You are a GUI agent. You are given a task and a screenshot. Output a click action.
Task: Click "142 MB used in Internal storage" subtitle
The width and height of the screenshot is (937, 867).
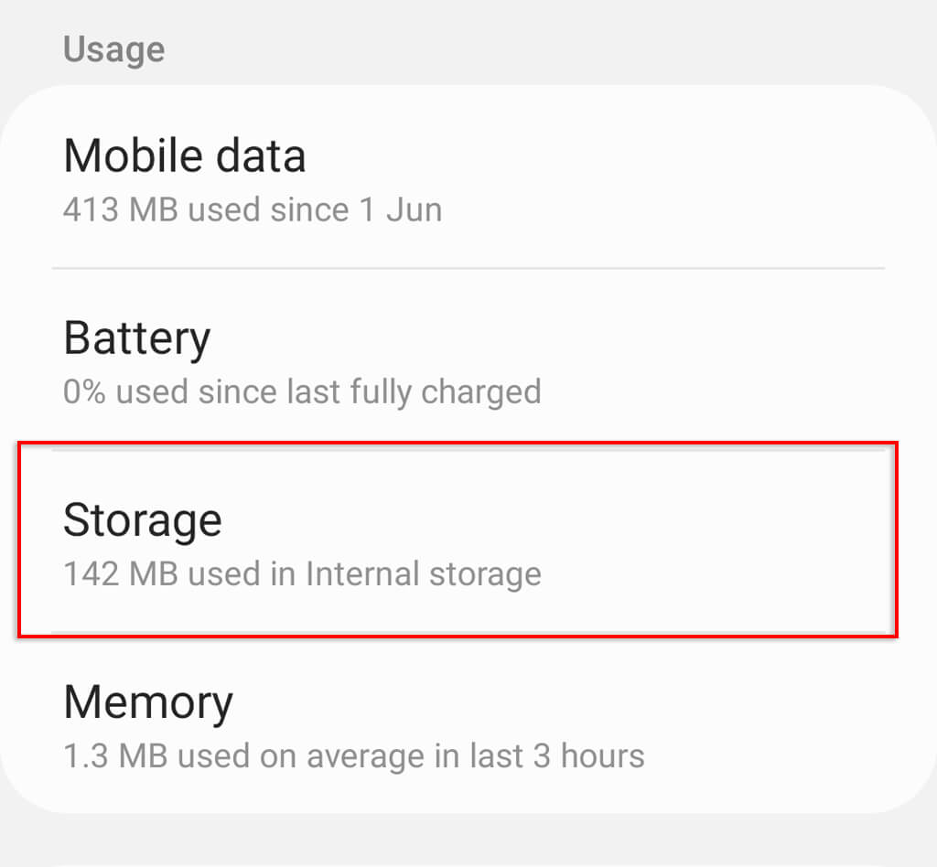point(302,574)
